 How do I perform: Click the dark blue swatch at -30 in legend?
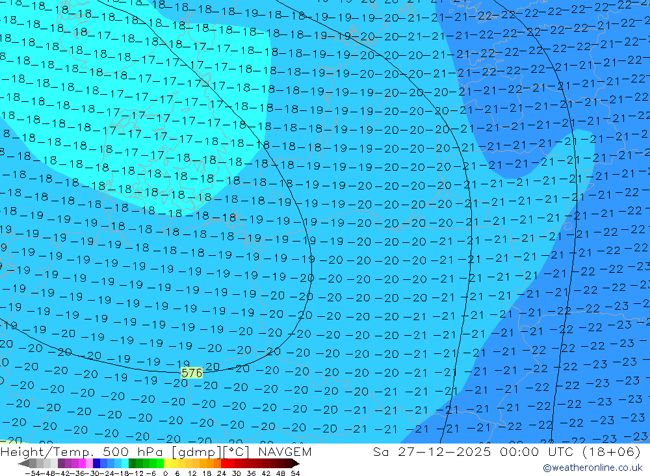click(x=96, y=464)
